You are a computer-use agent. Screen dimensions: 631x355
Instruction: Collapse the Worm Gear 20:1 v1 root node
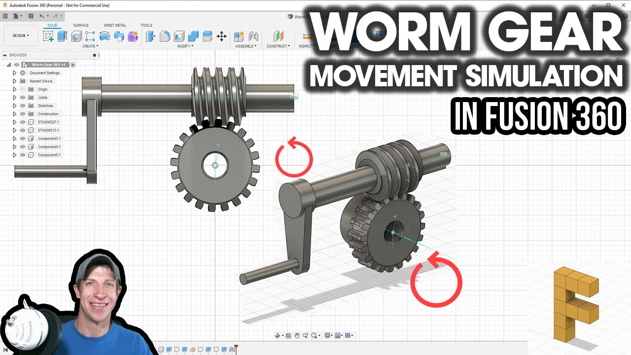click(8, 65)
